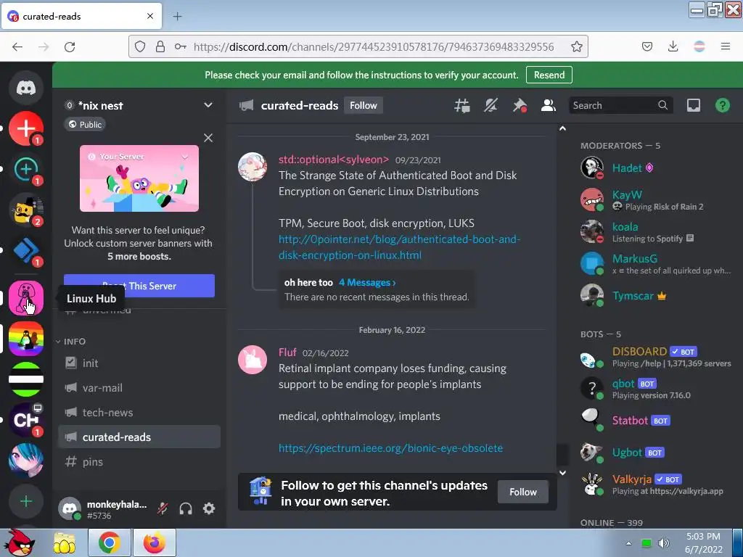
Task: Open User Settings gear icon
Action: click(x=209, y=508)
